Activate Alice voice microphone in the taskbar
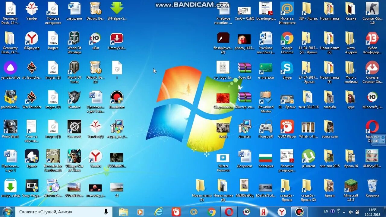The image size is (386, 217). point(106,212)
